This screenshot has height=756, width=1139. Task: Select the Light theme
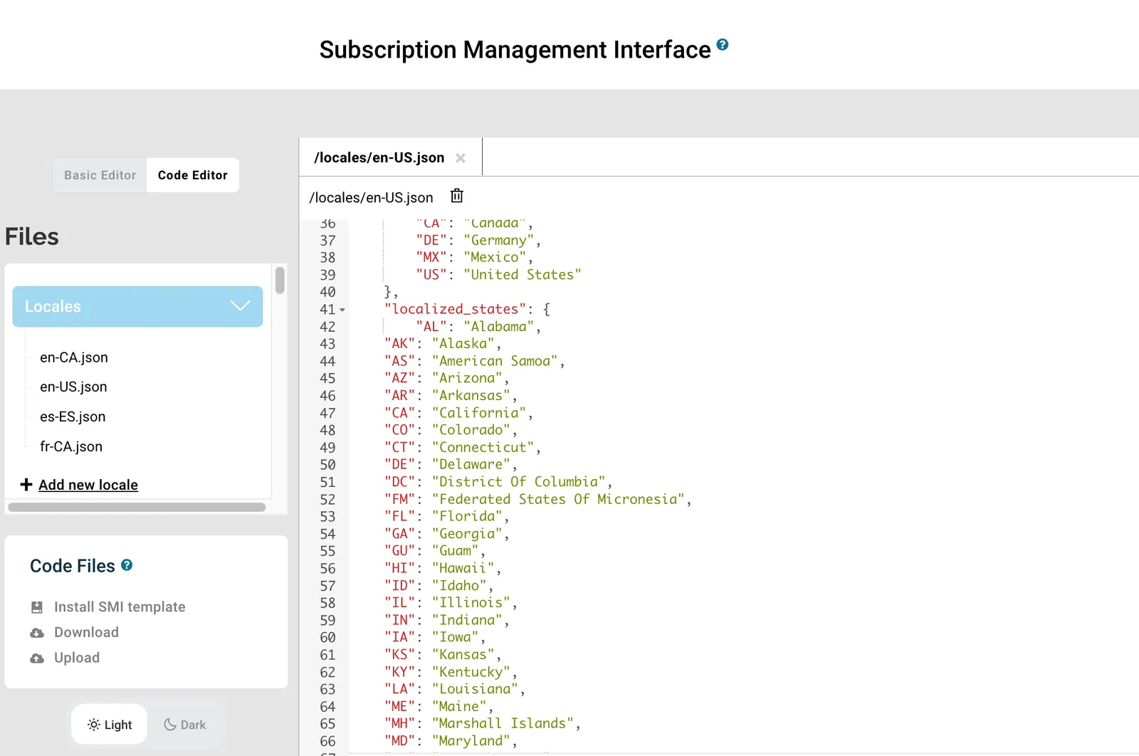point(109,725)
